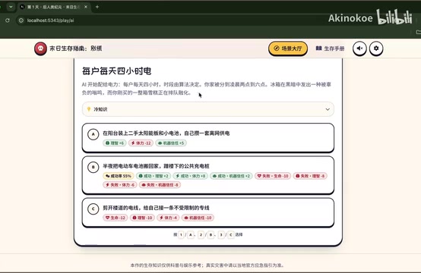Click the lightbulb icon beside 冷知识
This screenshot has height=273, width=421.
tap(89, 109)
